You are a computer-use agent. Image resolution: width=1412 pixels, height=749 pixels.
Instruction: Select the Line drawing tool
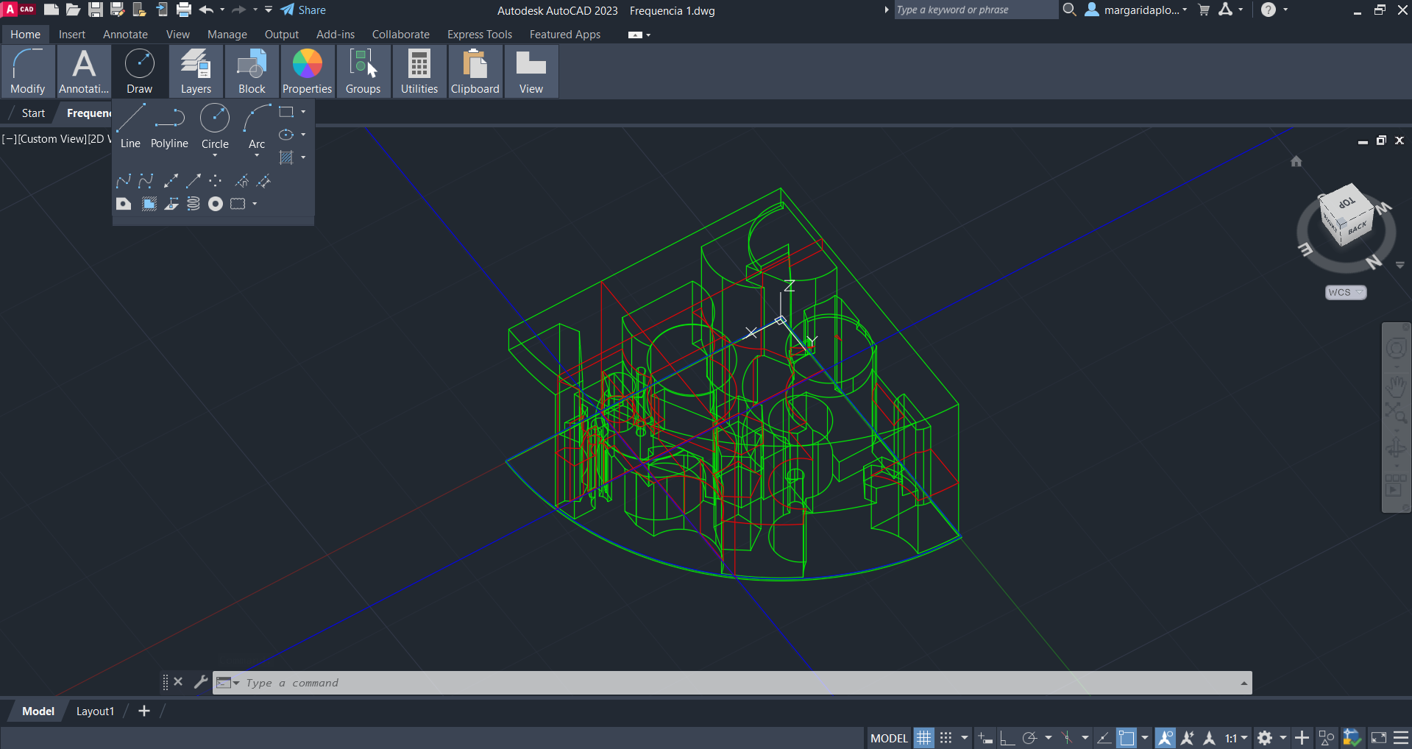click(x=130, y=127)
